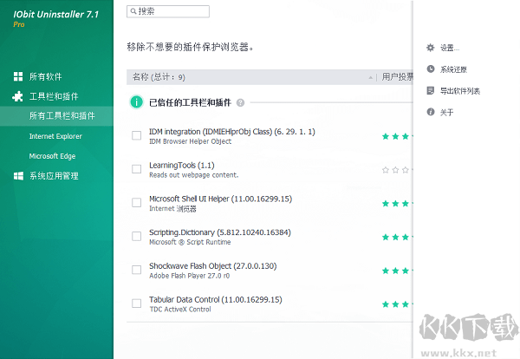
Task: Click the IDM integration (IDMIEHlprObj Class) entry name
Action: click(x=231, y=132)
